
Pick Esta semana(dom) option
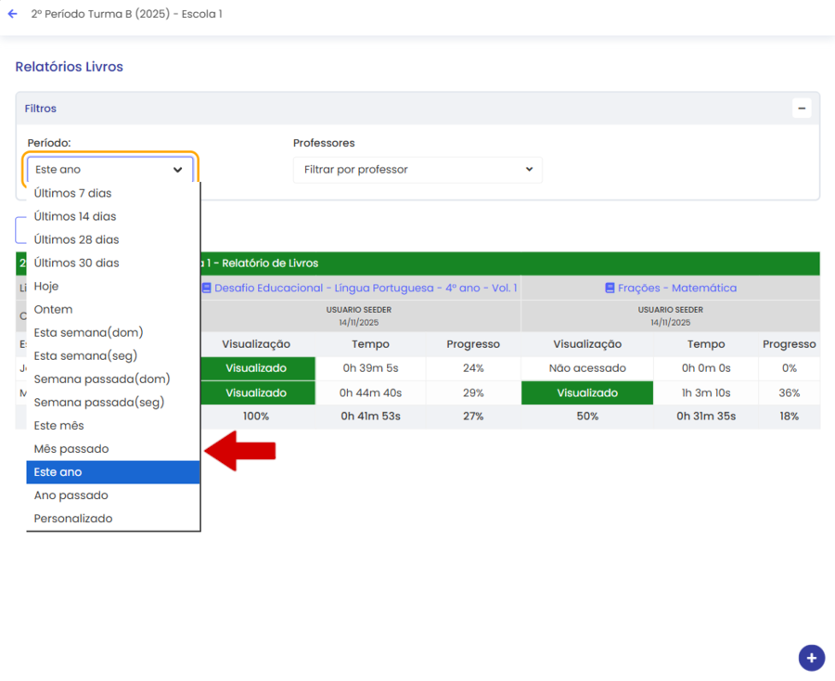point(88,332)
